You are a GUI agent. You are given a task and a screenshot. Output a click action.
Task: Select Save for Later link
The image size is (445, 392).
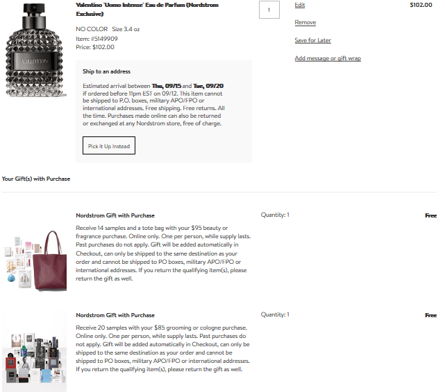[x=312, y=40]
